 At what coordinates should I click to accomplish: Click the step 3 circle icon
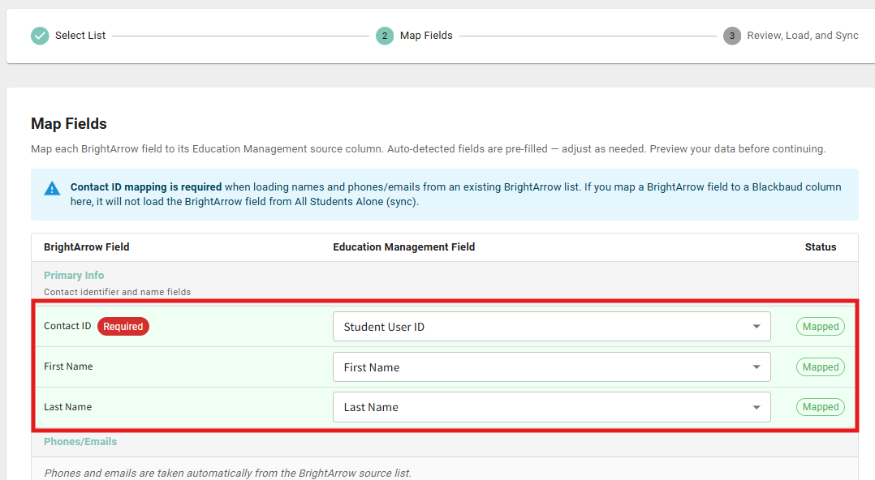coord(732,36)
